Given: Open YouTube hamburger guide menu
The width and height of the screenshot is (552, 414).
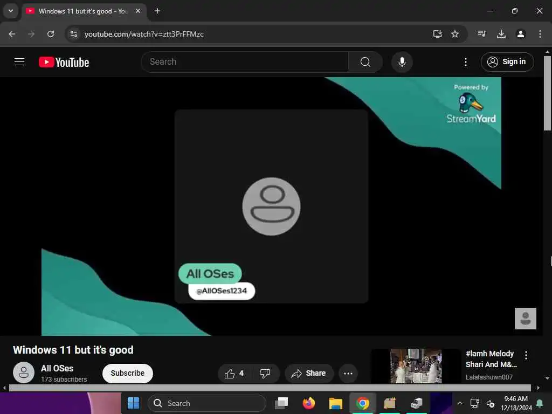Looking at the screenshot, I should (19, 62).
